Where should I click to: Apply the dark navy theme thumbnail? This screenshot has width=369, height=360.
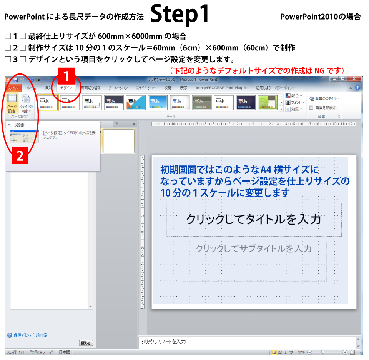[246, 103]
